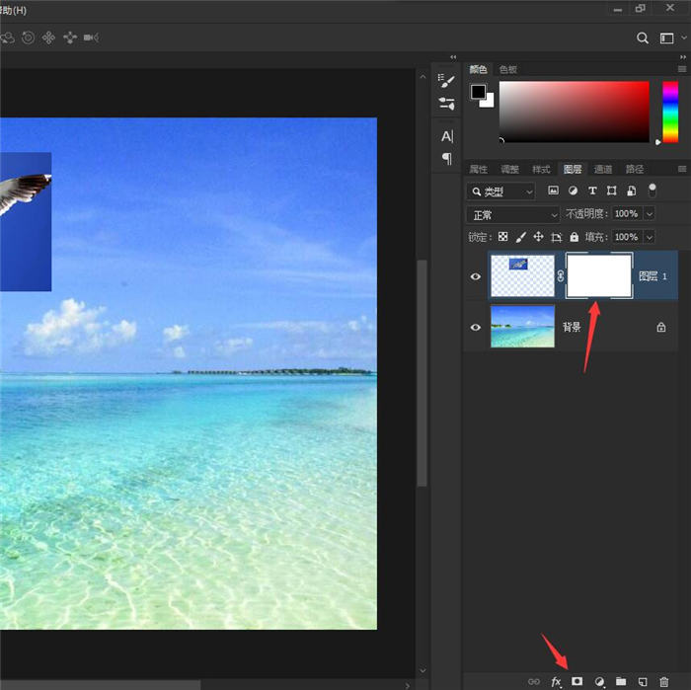Click the add layer mask icon
This screenshot has width=691, height=690.
[x=577, y=681]
